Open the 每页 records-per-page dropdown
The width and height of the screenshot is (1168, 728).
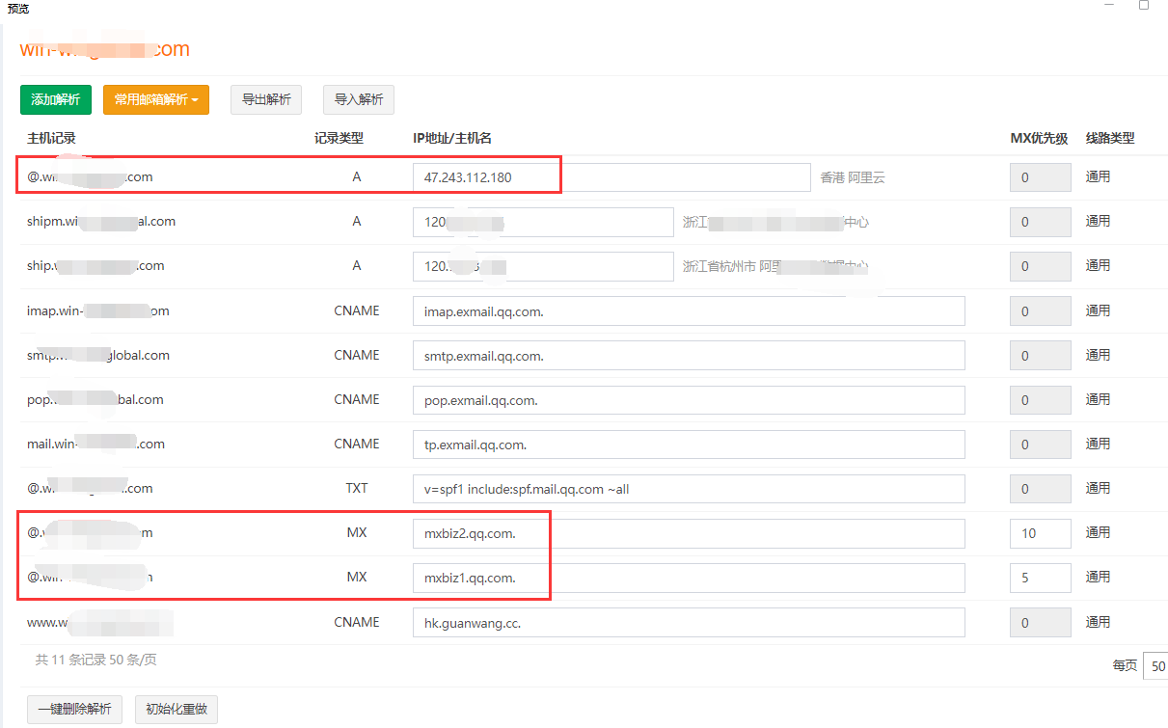tap(1154, 666)
